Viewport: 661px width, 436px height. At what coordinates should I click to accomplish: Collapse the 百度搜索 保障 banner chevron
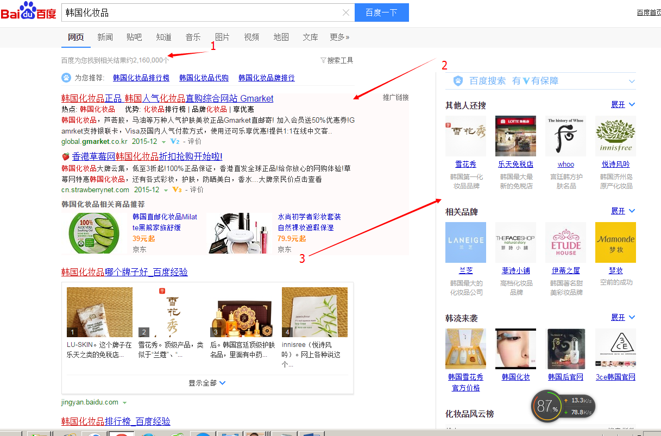coord(632,81)
